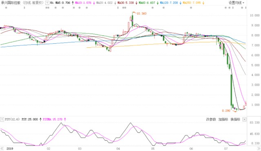The image size is (261, 151).
Task: Click the 04 month label on time axis
Action: tap(118, 149)
